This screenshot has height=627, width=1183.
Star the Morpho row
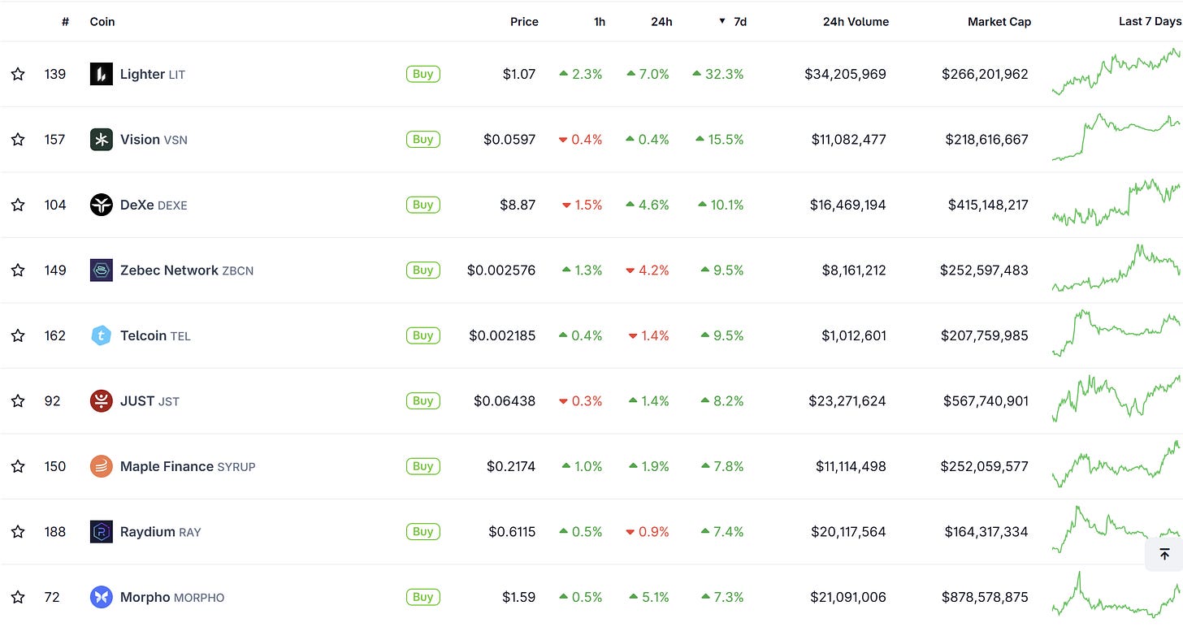click(x=18, y=597)
